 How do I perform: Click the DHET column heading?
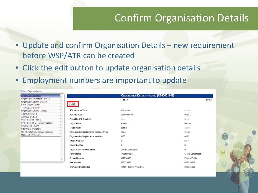pos(209,100)
